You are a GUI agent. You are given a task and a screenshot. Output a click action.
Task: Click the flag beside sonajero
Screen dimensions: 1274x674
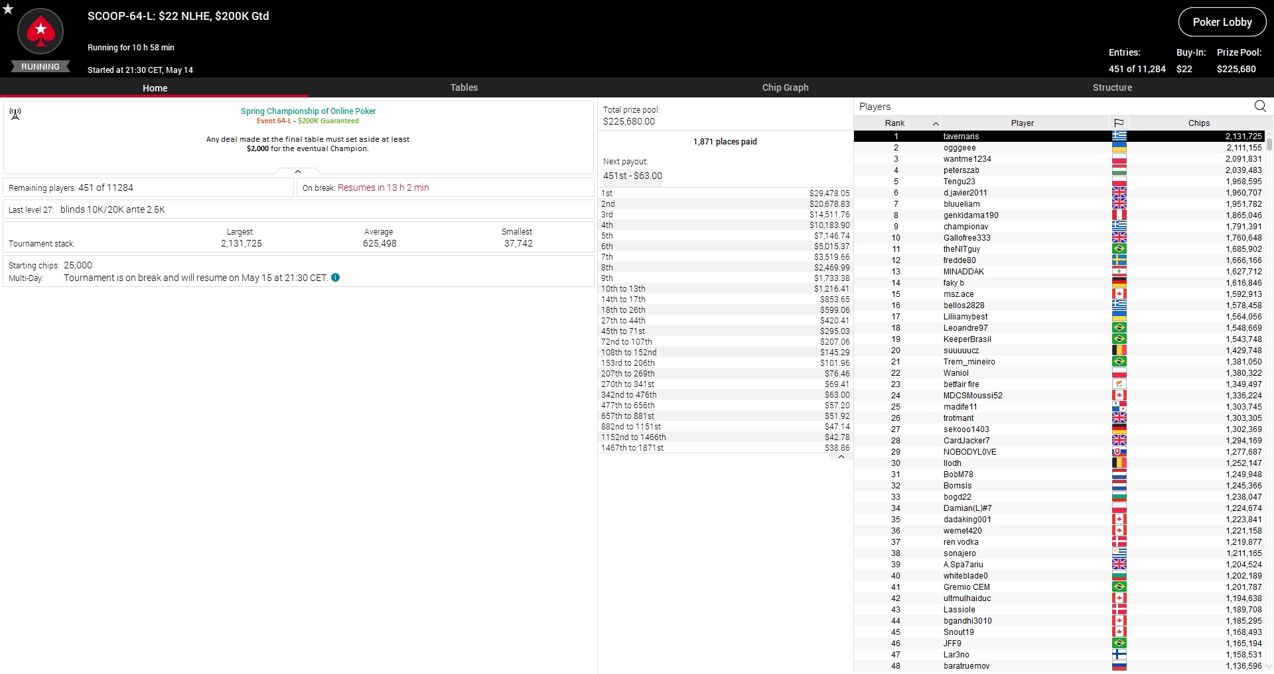pyautogui.click(x=1119, y=553)
